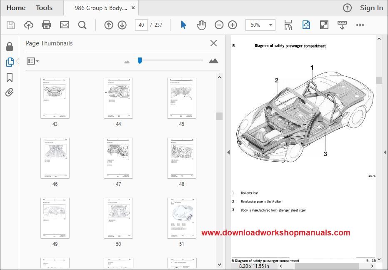This screenshot has width=388, height=270.
Task: Expand right tools pane arrow
Action: point(385,152)
